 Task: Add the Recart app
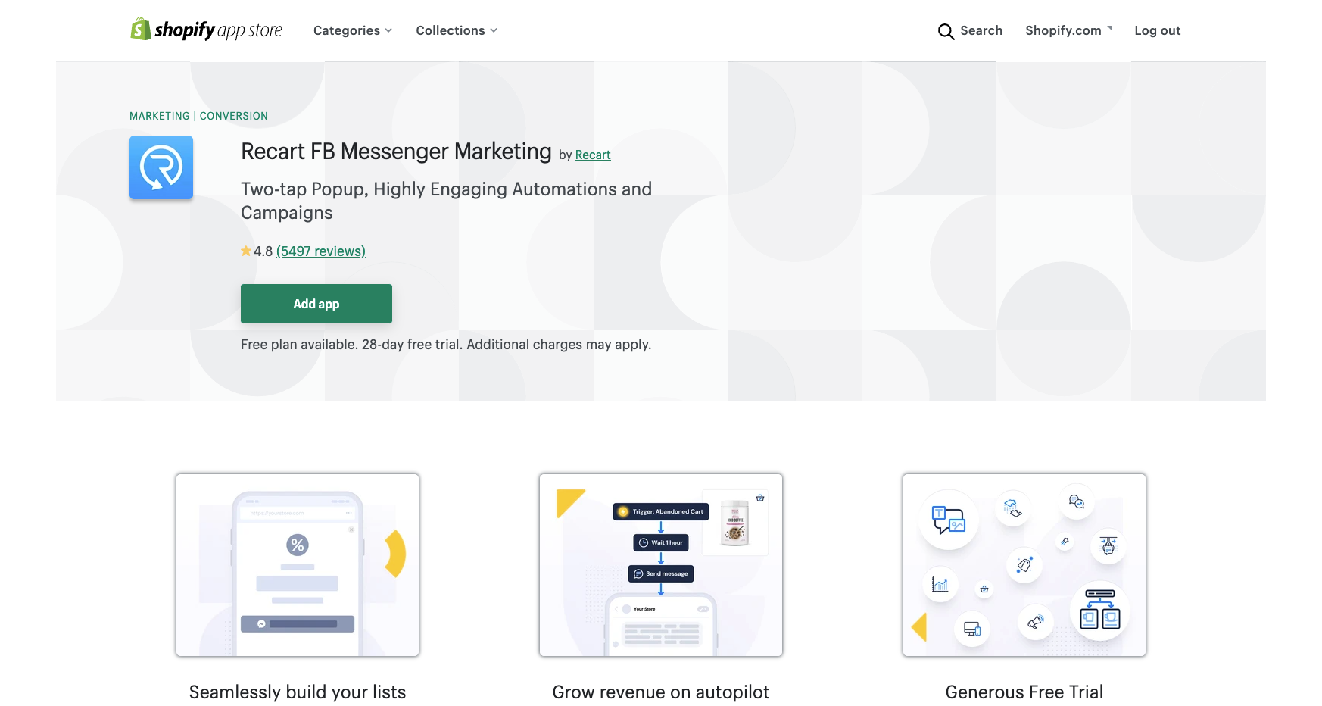(316, 304)
